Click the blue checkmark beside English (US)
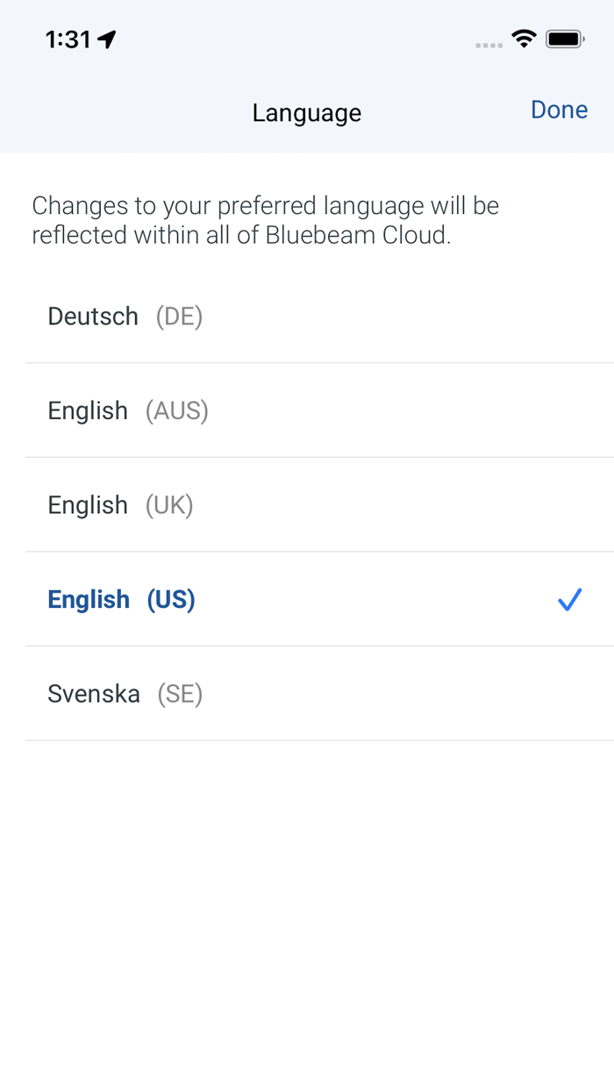614x1091 pixels. [569, 600]
